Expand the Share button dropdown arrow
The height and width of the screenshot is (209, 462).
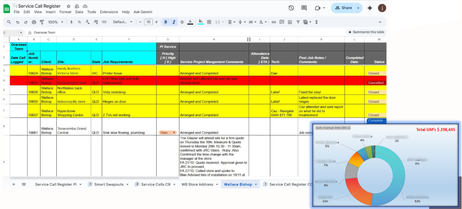point(359,8)
